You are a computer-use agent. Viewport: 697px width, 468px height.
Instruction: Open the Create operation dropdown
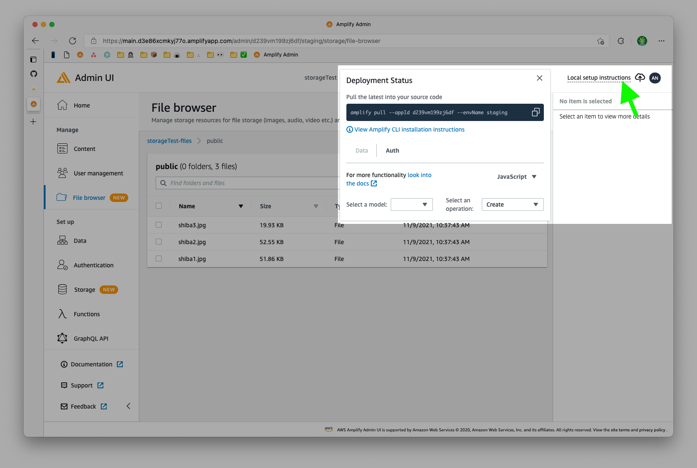[513, 204]
